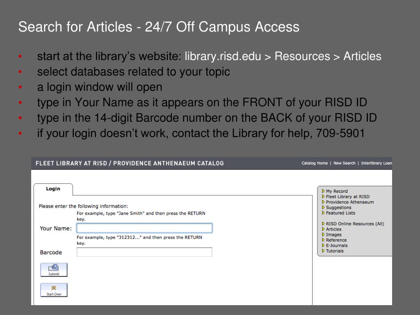Open Fleet Library at RISD link
Image resolution: width=420 pixels, height=315 pixels.
348,196
